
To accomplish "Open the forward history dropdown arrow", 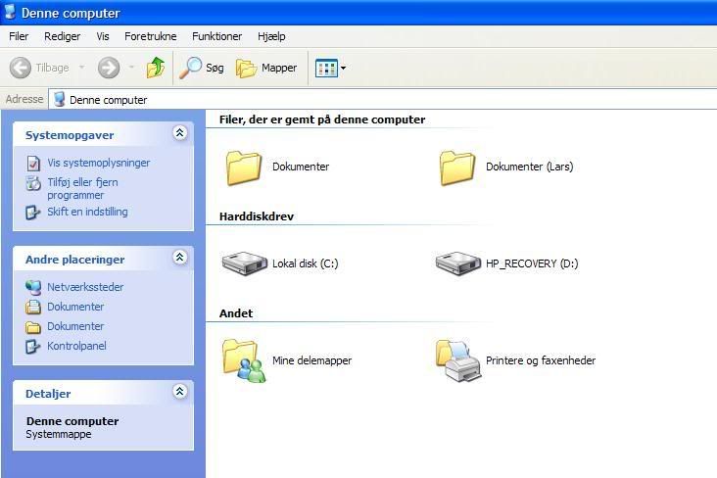I will [x=131, y=68].
